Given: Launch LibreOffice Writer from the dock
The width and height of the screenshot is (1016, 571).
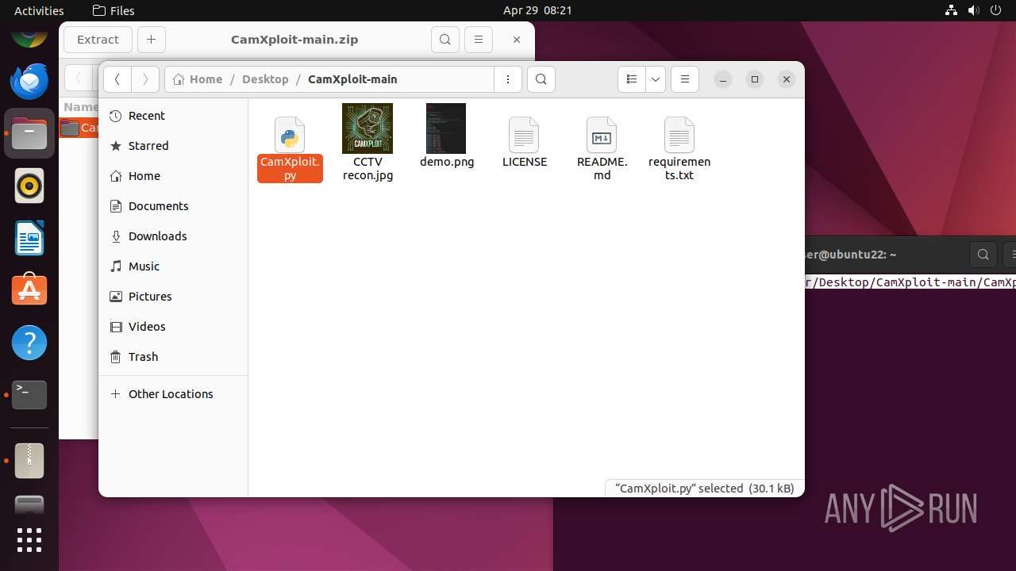Looking at the screenshot, I should click(x=29, y=238).
